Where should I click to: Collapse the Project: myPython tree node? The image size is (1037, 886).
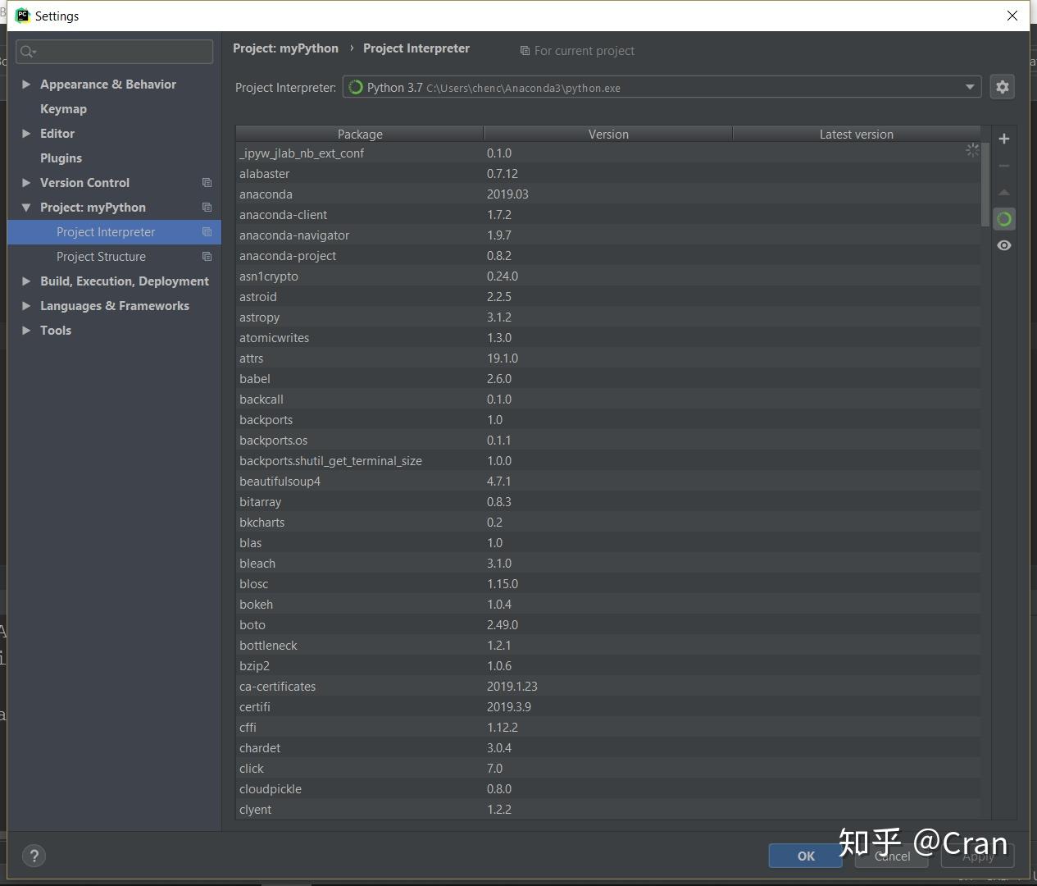pos(25,207)
